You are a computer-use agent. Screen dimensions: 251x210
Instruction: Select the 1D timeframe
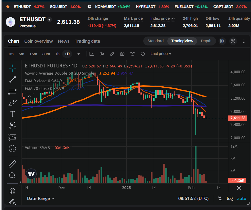point(67,54)
